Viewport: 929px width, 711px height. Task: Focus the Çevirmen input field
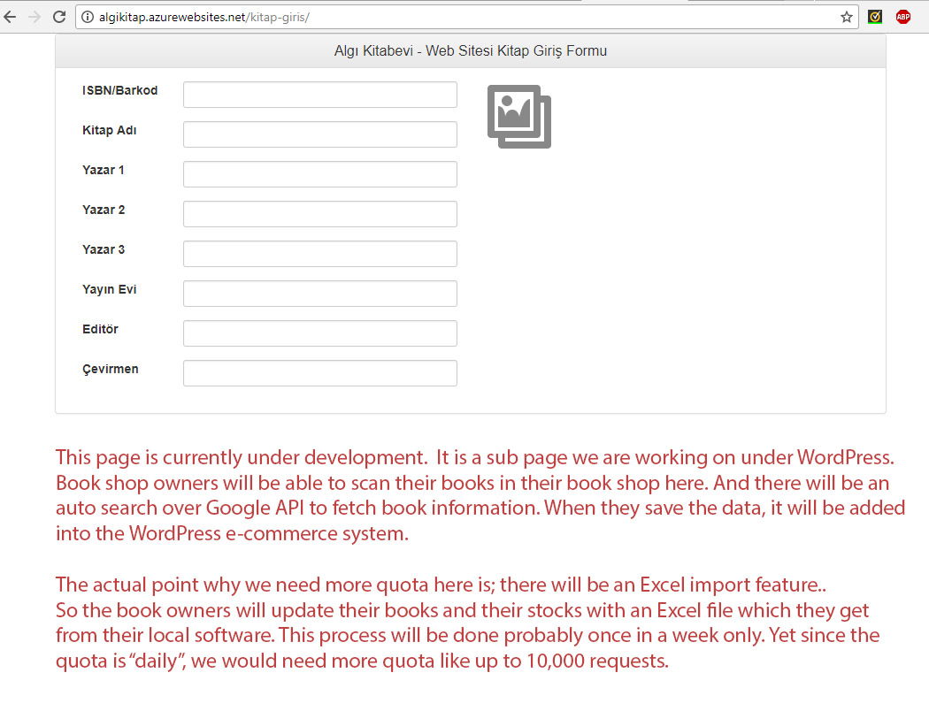pos(320,373)
